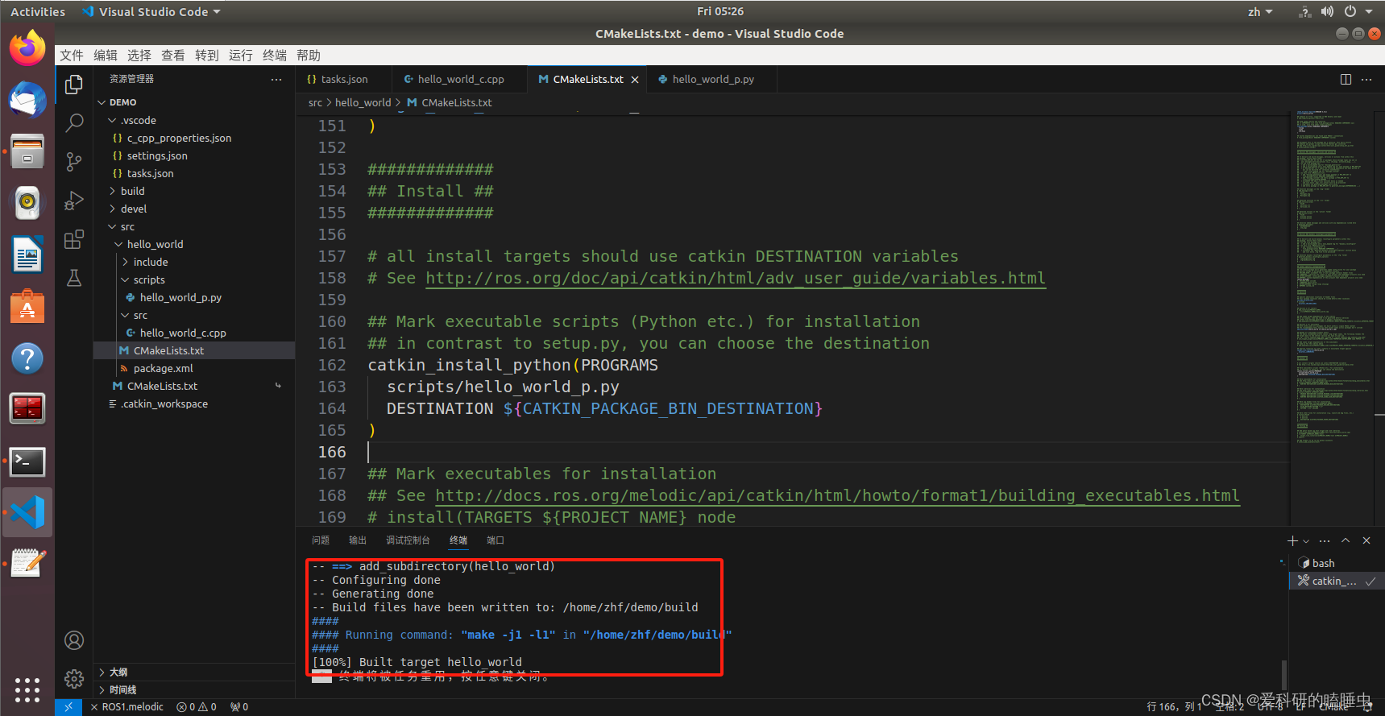Switch to the tasks.json editor tab
Viewport: 1385px width, 716px height.
[x=344, y=79]
